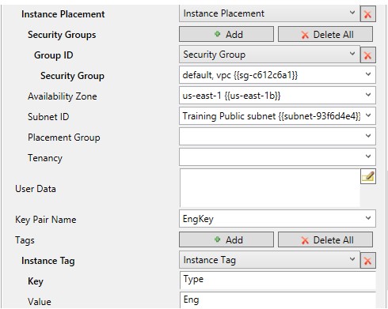Open the Key Pair Name EngKey dropdown
The width and height of the screenshot is (388, 309).
(277, 219)
